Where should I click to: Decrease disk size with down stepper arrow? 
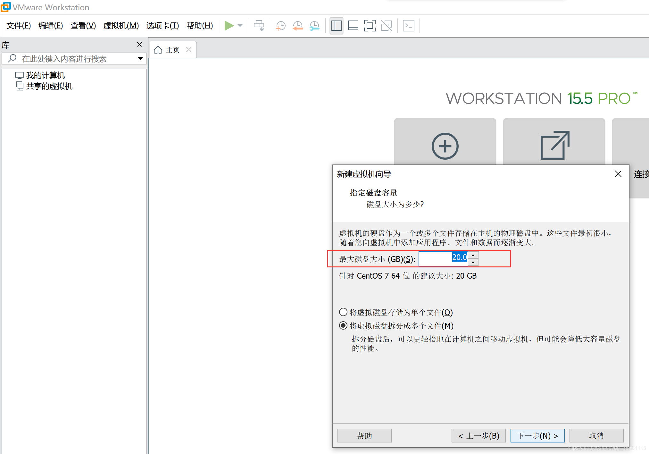473,263
